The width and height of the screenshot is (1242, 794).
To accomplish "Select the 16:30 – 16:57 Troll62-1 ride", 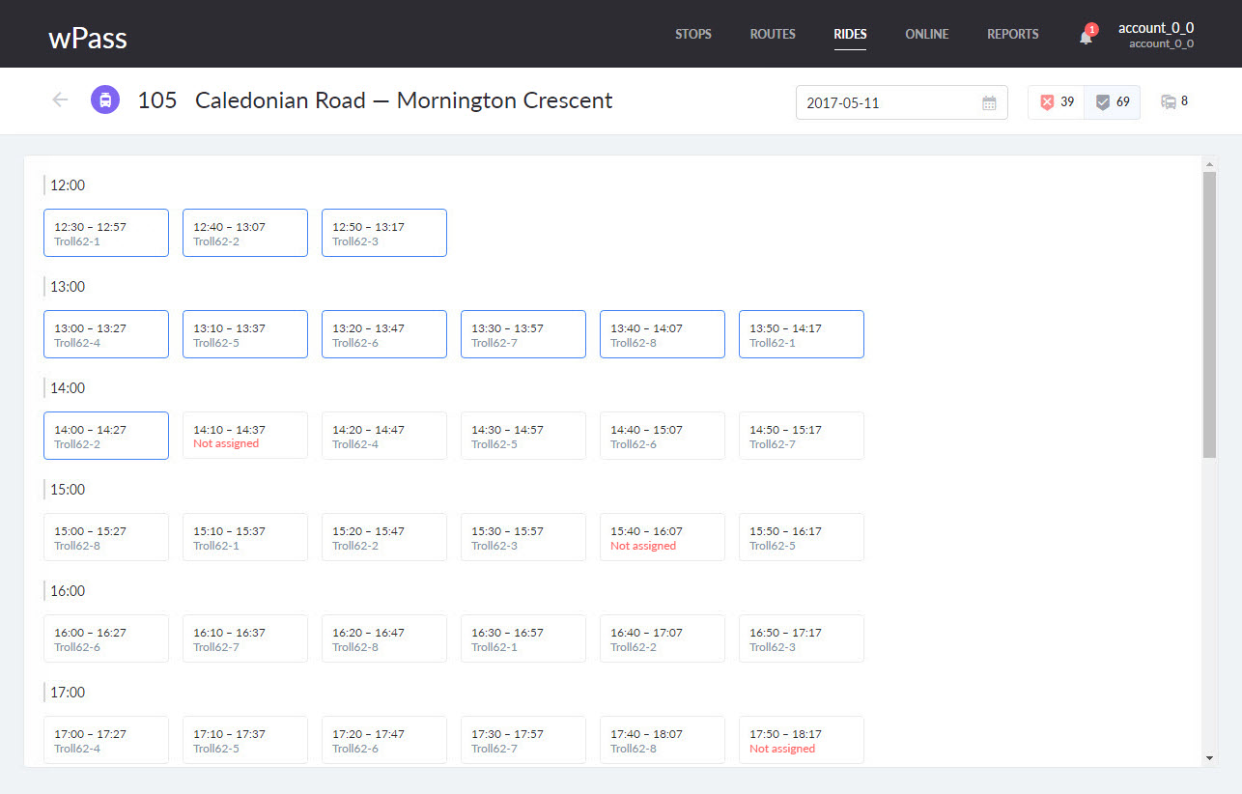I will click(x=522, y=638).
